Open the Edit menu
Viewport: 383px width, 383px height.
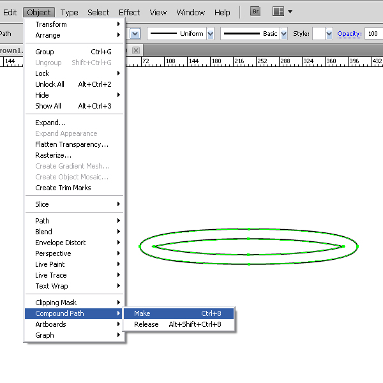coord(10,12)
